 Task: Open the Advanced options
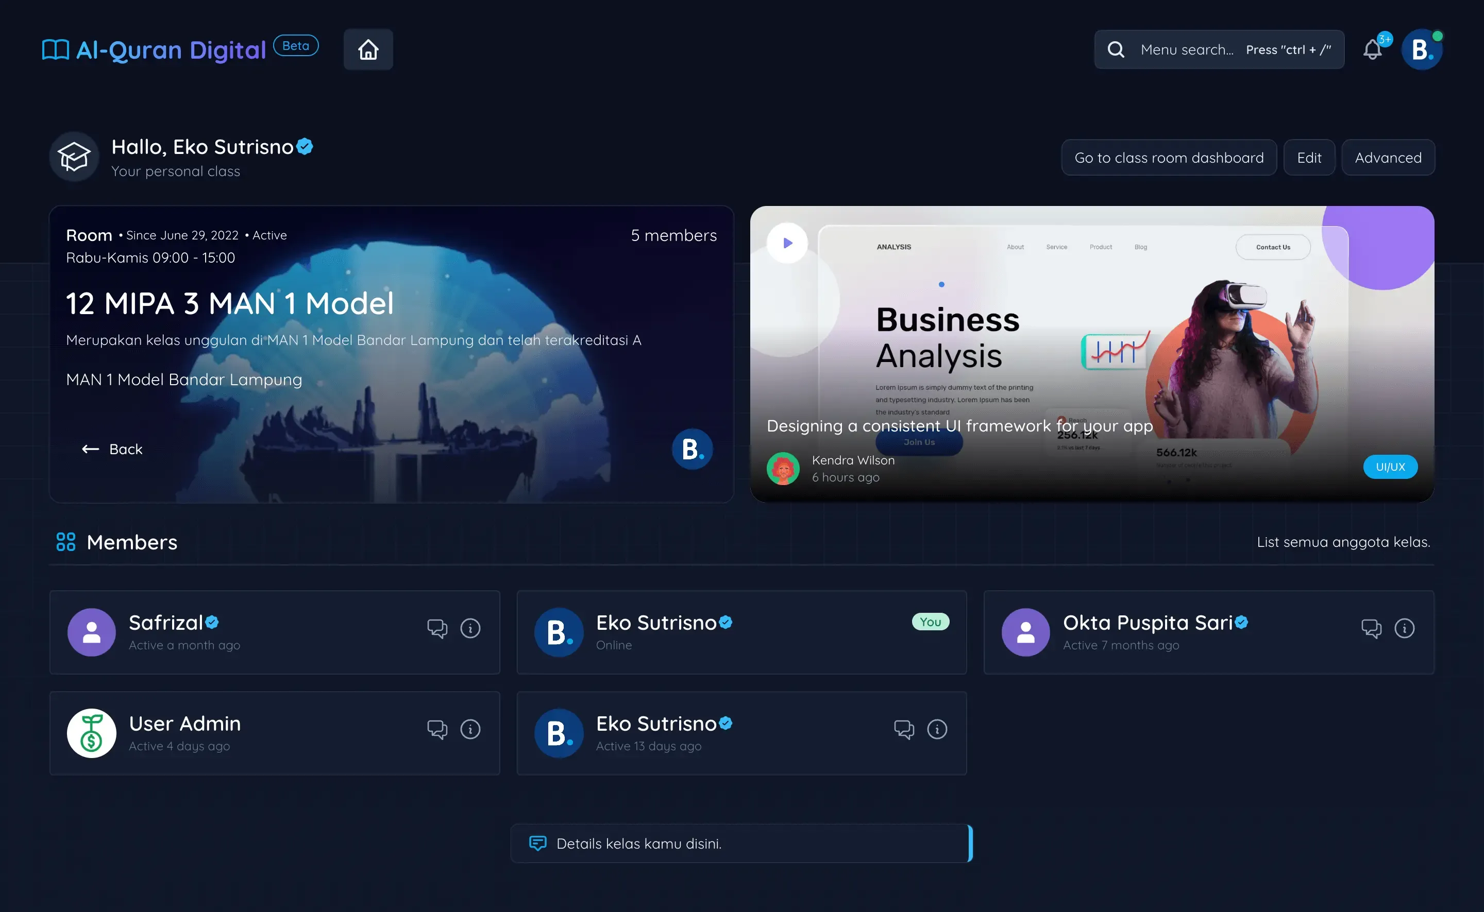(1388, 158)
